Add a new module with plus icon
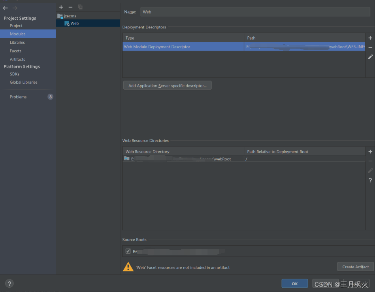 click(x=61, y=7)
